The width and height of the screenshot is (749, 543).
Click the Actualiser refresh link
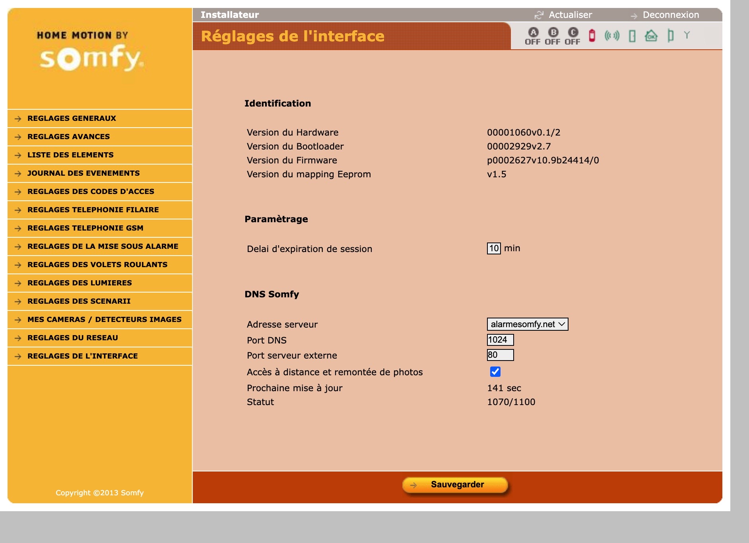(570, 15)
